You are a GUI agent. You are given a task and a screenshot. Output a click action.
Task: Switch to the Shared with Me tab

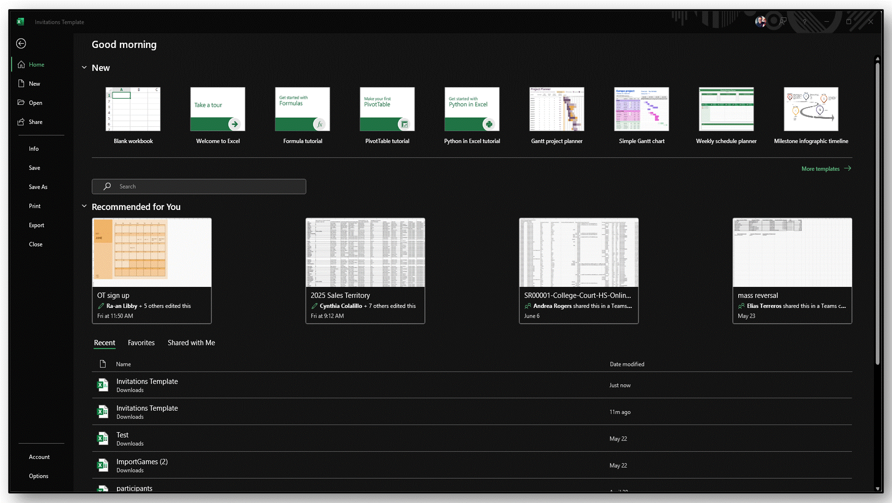point(191,343)
